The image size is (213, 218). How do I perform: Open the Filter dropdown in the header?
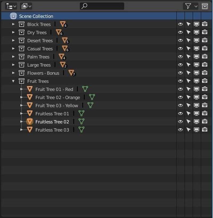(x=191, y=6)
